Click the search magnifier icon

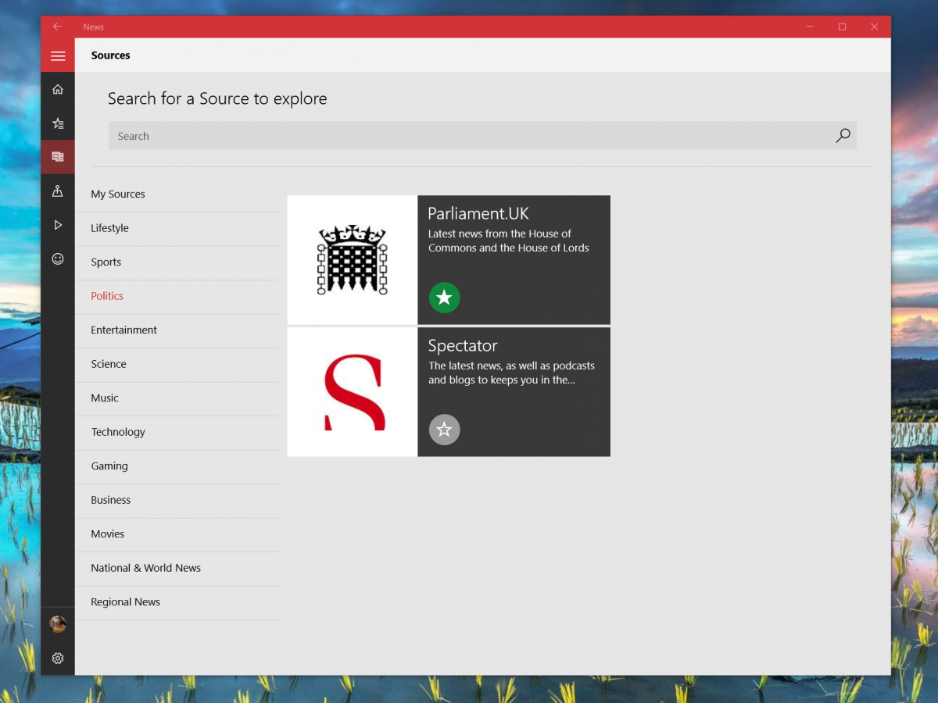[843, 135]
